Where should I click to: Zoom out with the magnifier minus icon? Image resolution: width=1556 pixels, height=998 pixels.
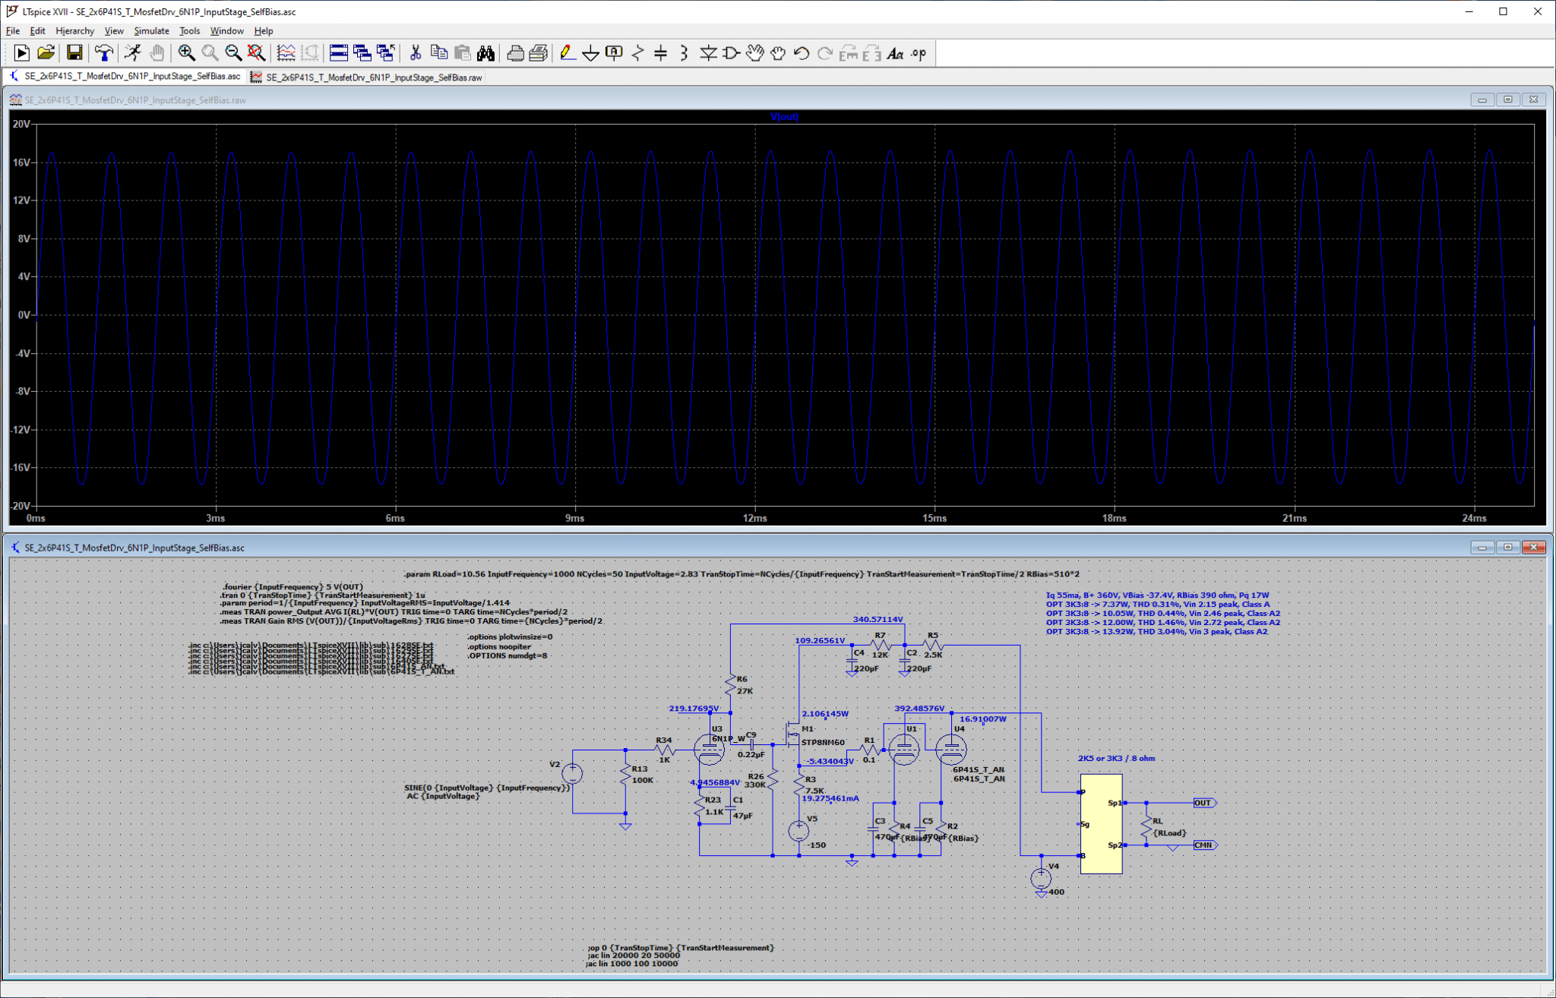click(233, 52)
